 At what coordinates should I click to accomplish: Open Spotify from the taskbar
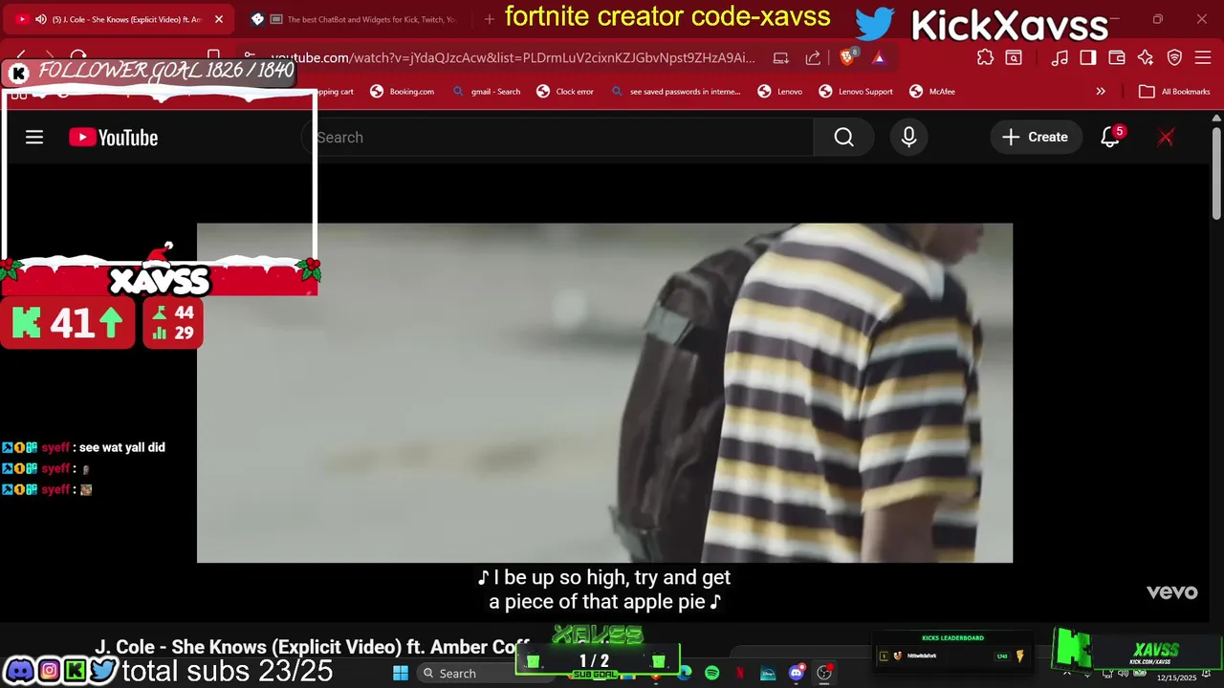[711, 673]
